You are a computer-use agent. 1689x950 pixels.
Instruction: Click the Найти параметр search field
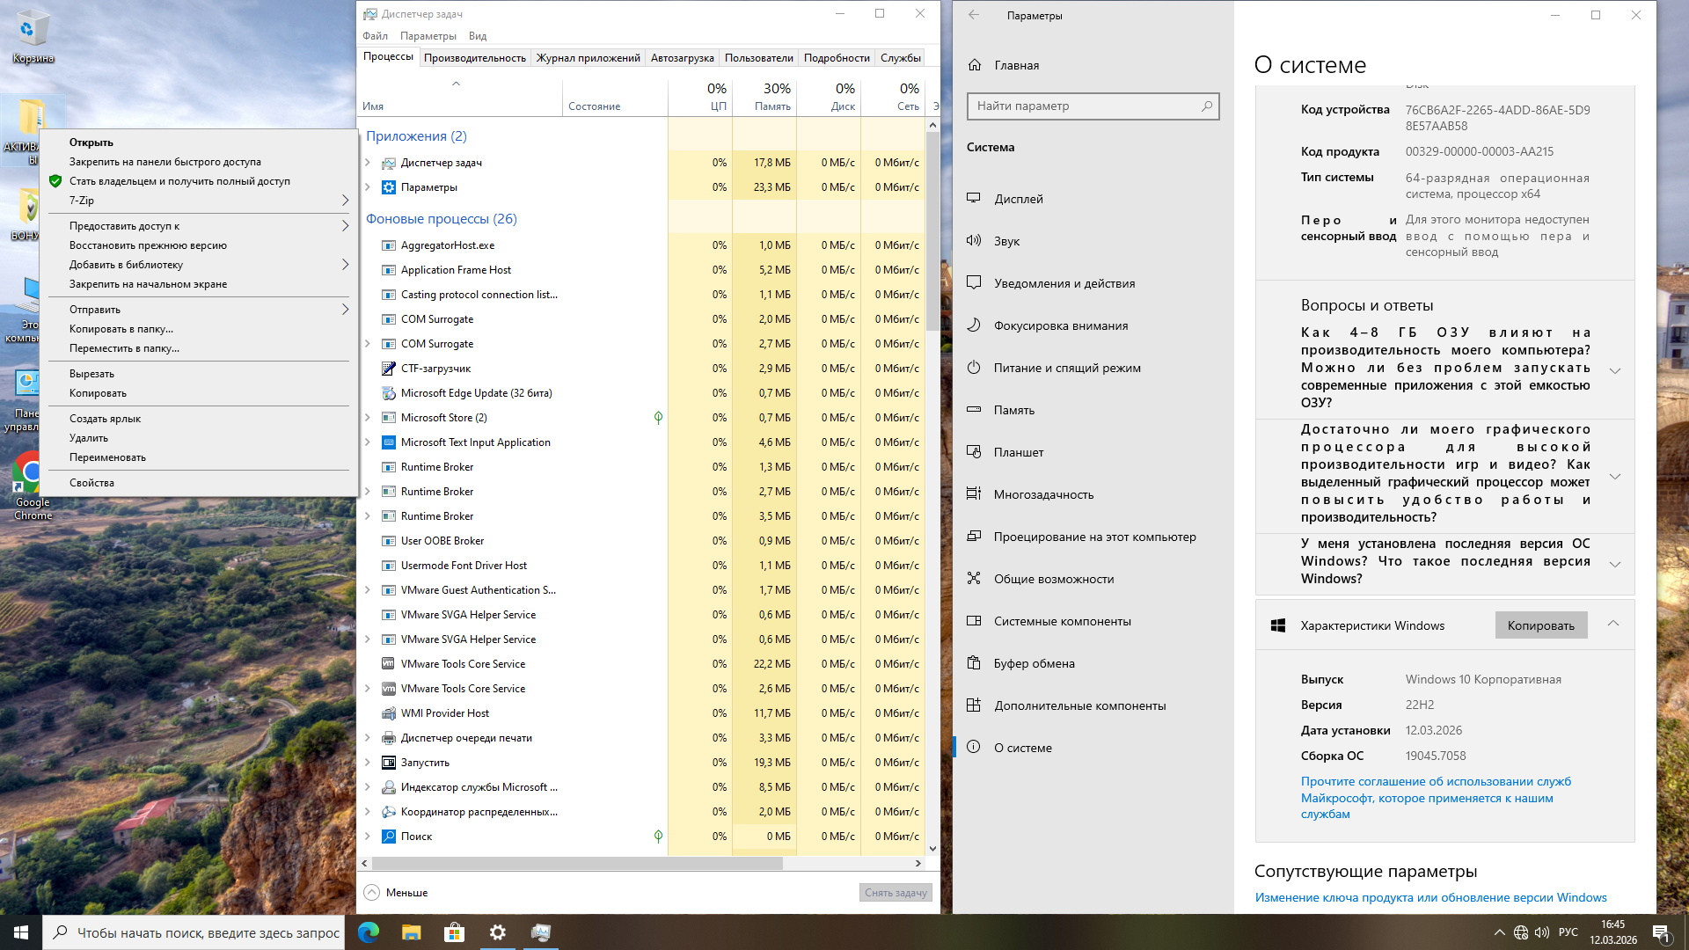pyautogui.click(x=1085, y=106)
